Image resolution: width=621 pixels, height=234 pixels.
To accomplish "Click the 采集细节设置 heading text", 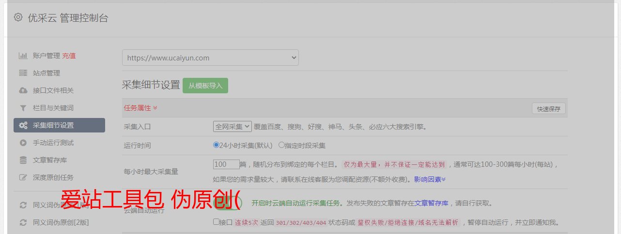I will [151, 85].
